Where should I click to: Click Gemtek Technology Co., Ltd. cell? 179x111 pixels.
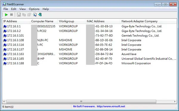coord(140,35)
